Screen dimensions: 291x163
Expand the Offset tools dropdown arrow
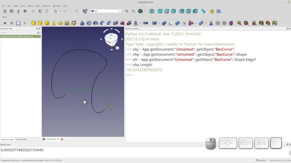140,23
